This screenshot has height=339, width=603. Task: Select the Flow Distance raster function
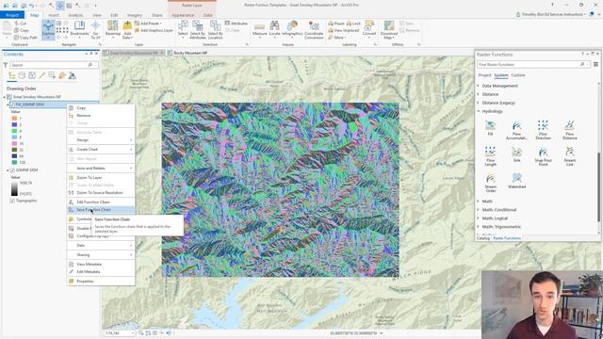pos(569,130)
